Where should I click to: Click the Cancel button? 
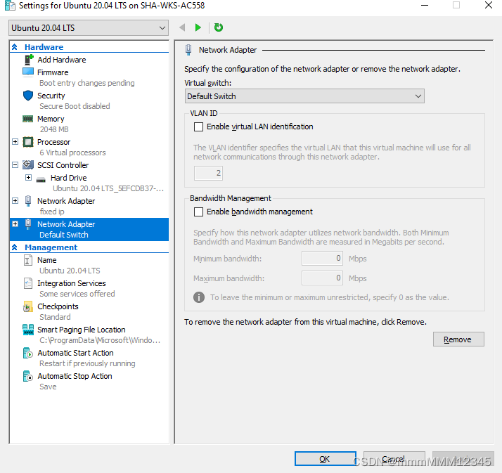point(394,459)
